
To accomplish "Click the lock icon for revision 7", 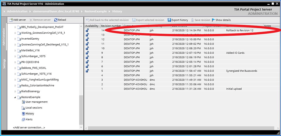I will tap(87, 62).
